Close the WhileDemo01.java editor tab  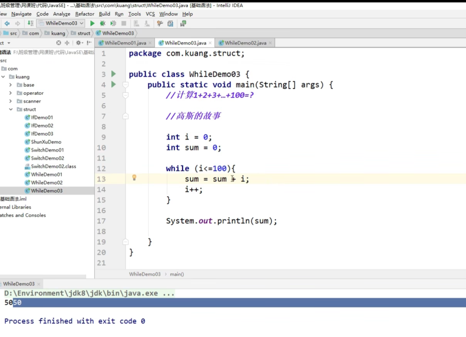(150, 43)
